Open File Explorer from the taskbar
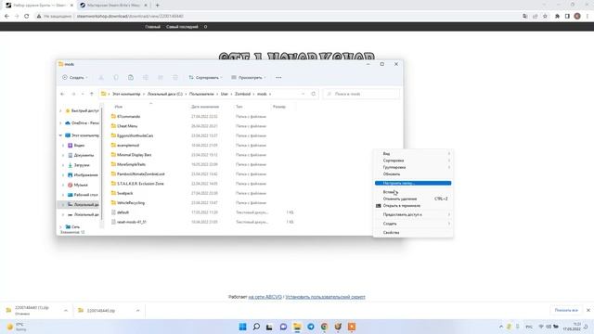 click(x=297, y=327)
